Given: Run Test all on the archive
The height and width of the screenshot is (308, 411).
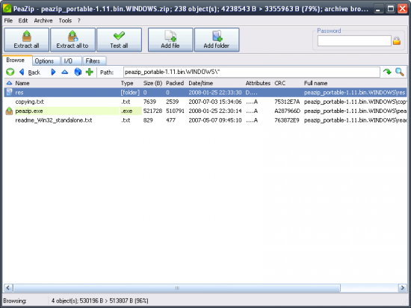Looking at the screenshot, I should pyautogui.click(x=119, y=40).
